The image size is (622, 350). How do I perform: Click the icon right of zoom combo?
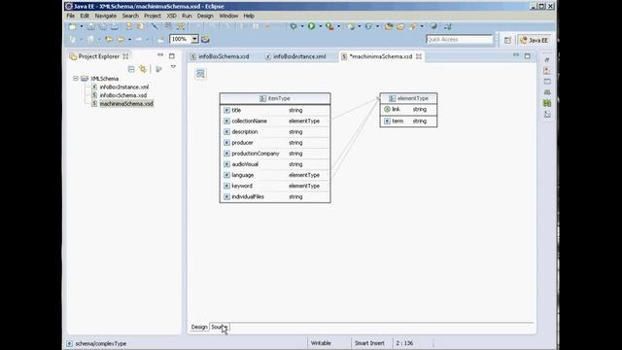[205, 39]
